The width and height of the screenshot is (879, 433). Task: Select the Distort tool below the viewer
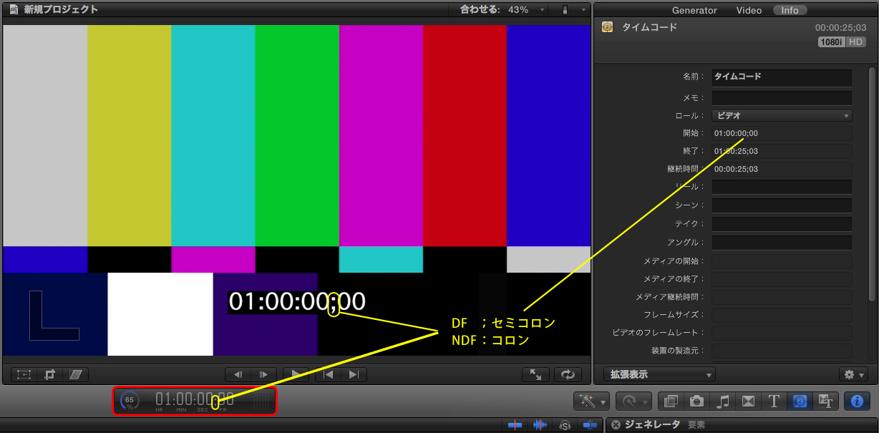(76, 374)
